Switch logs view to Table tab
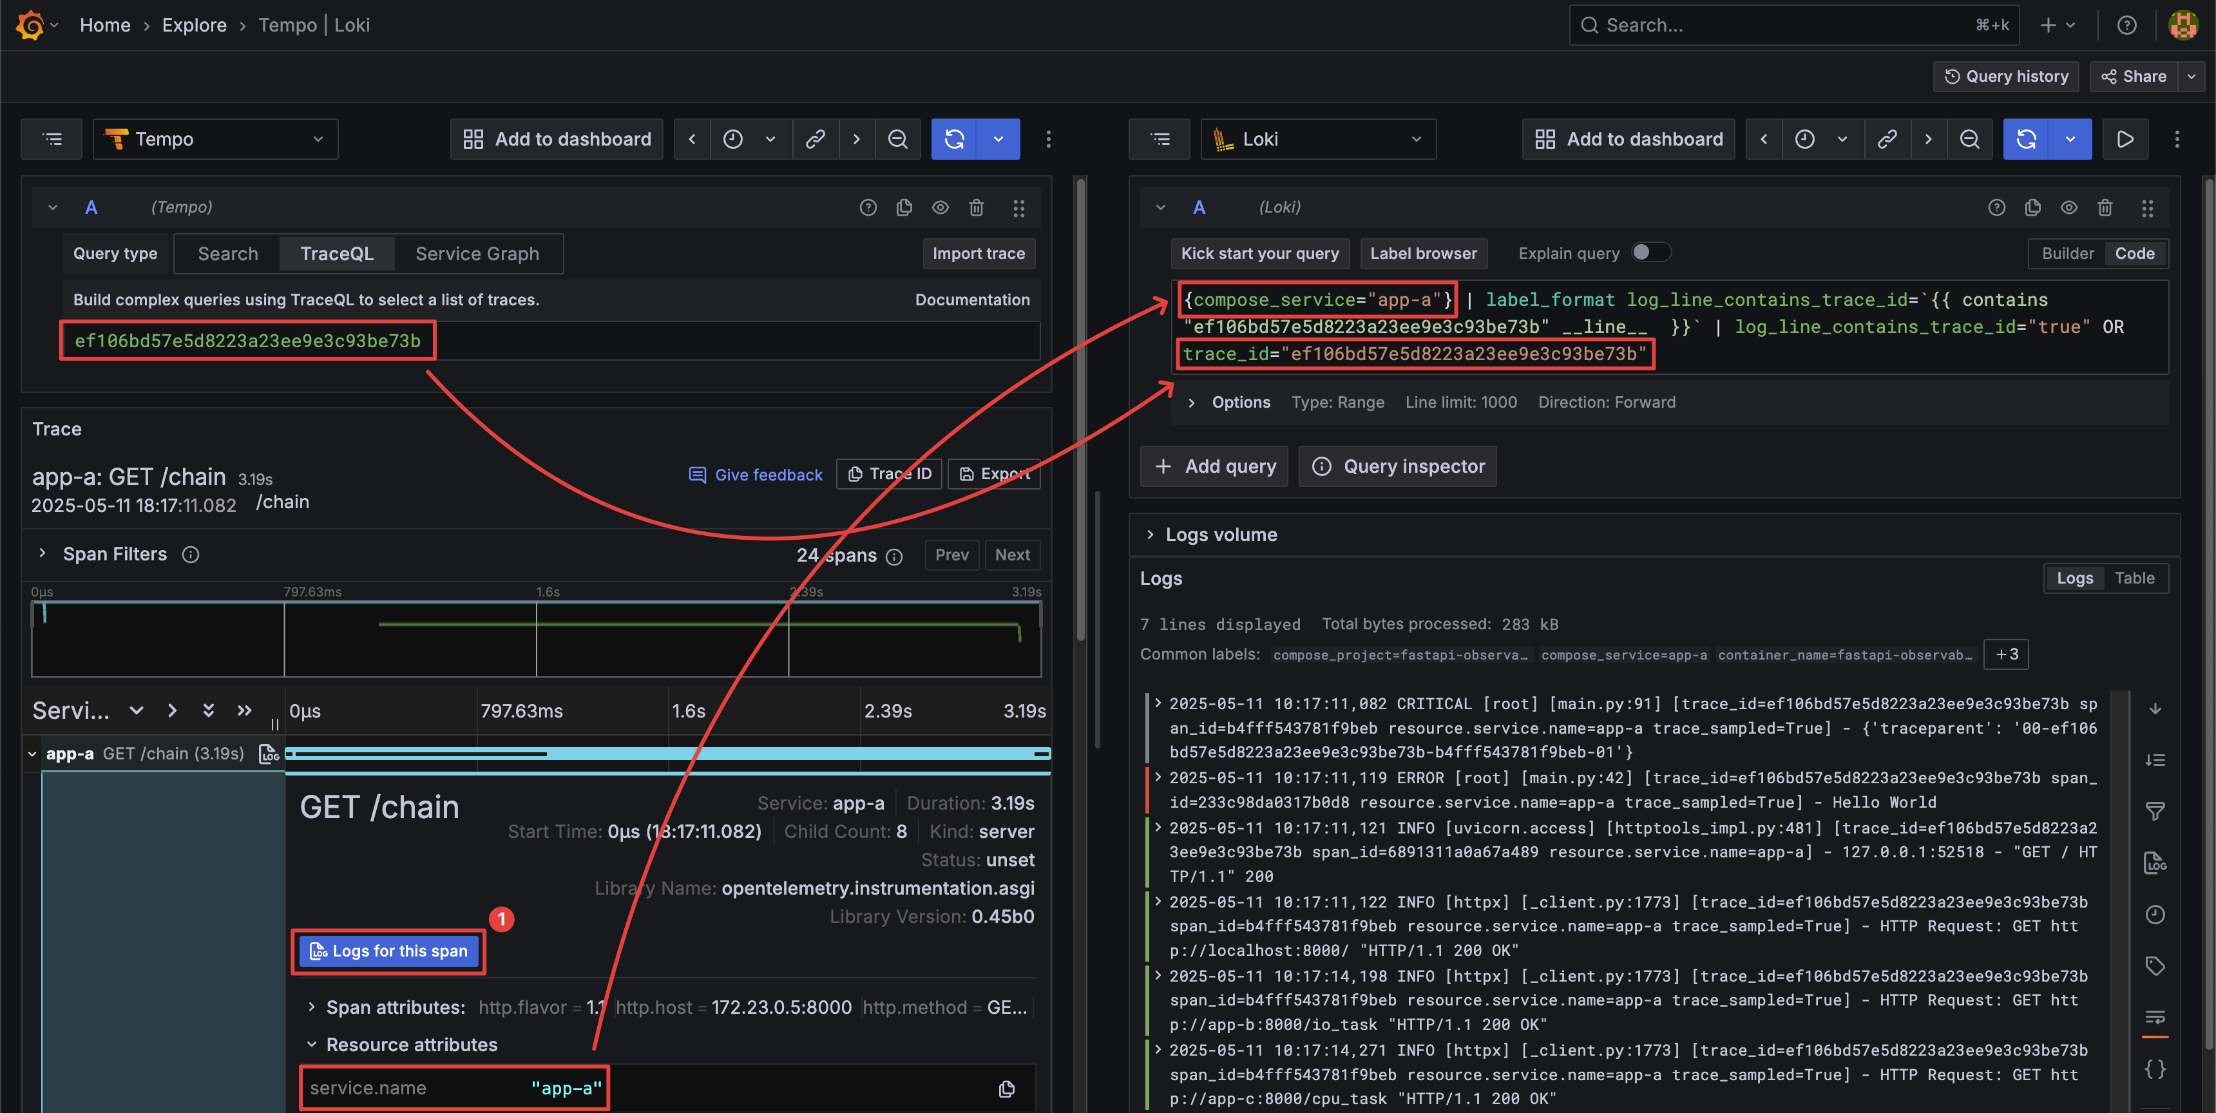This screenshot has width=2216, height=1113. point(2134,578)
